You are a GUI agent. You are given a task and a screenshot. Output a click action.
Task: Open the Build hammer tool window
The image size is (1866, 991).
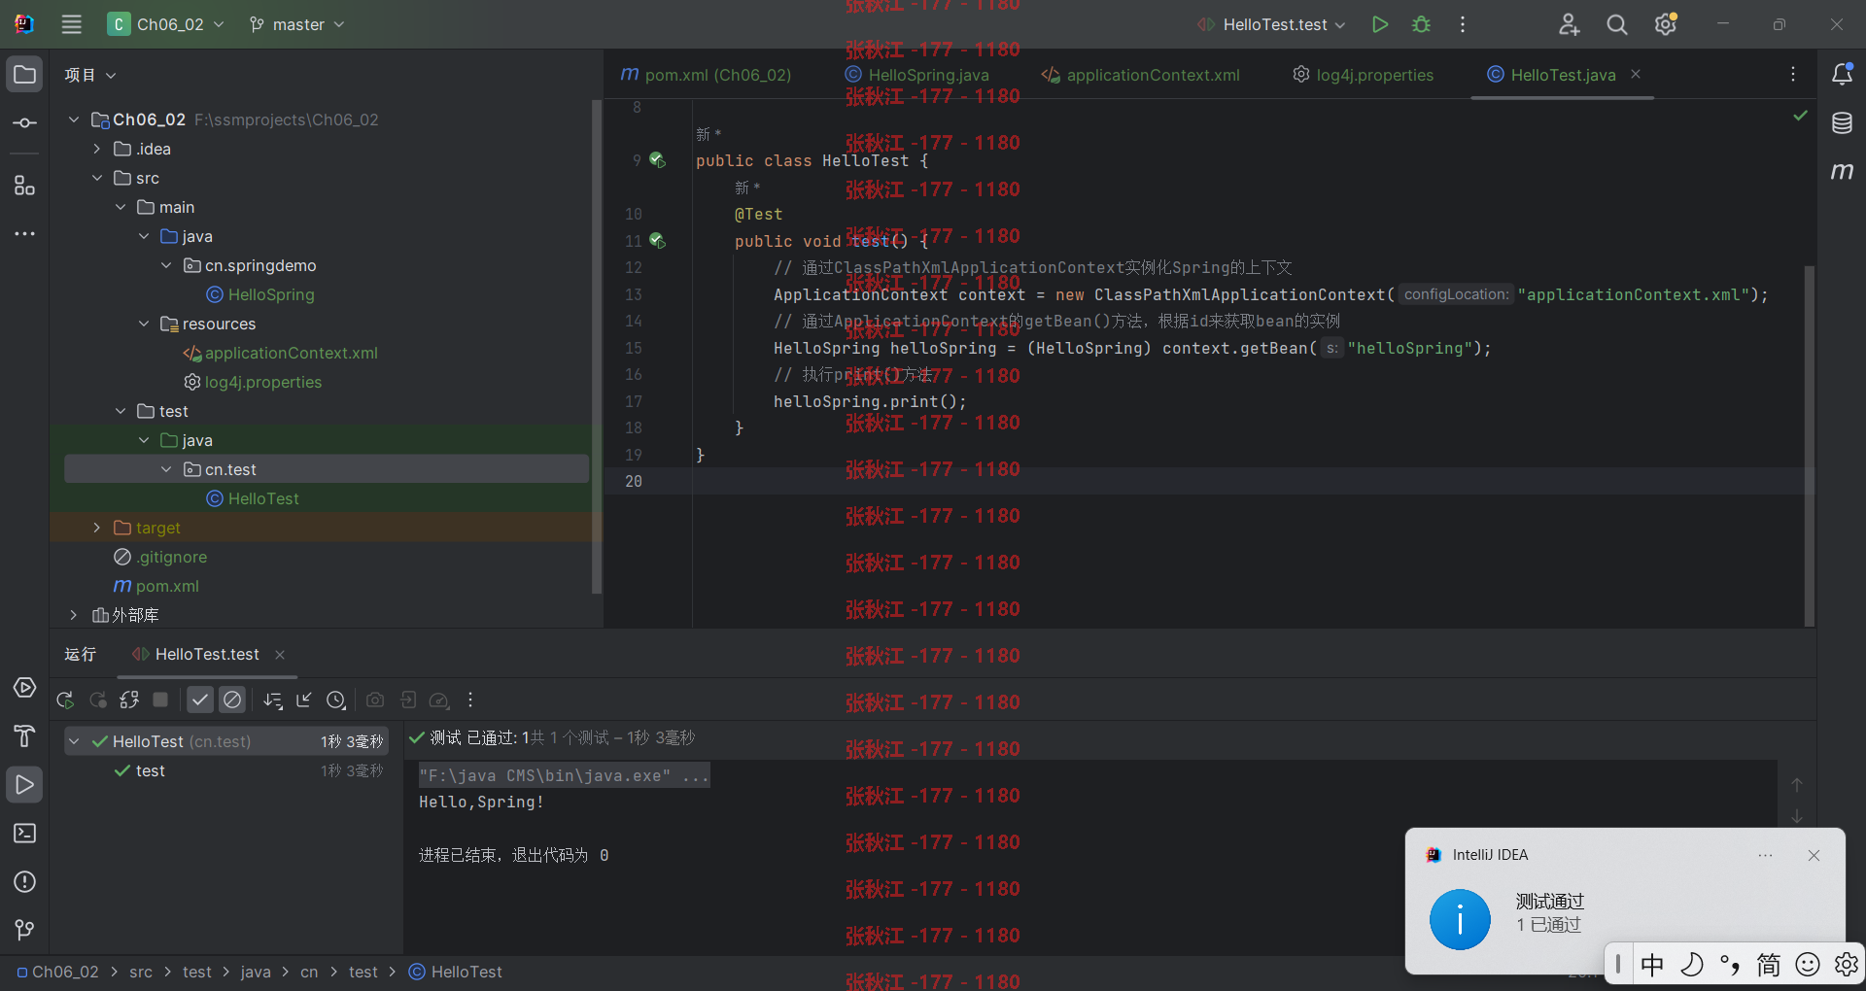coord(24,736)
